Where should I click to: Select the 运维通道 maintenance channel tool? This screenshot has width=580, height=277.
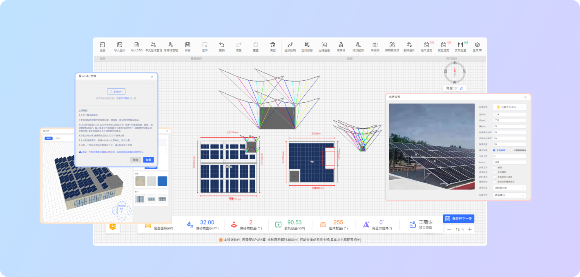pyautogui.click(x=324, y=47)
